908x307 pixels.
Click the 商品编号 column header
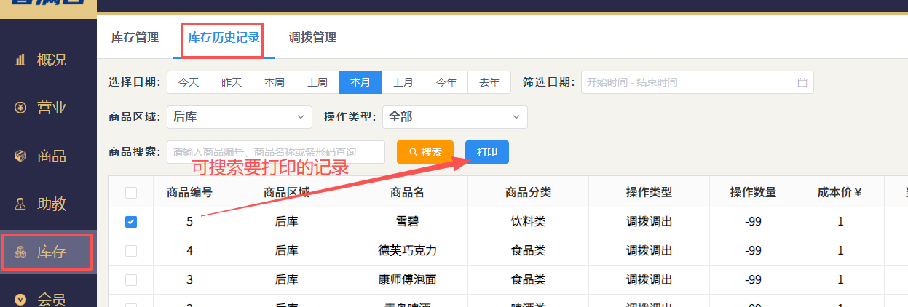189,193
